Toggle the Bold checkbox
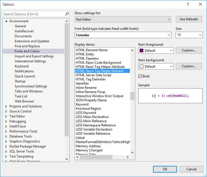This screenshot has height=177, width=207. (140, 76)
